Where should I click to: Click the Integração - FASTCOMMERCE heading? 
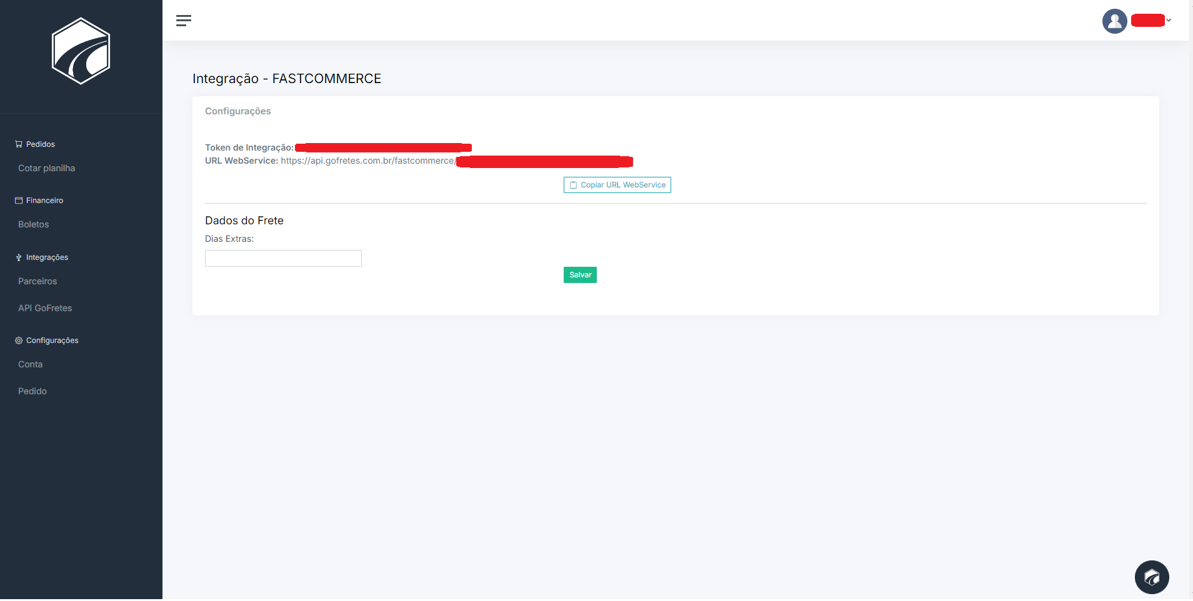pyautogui.click(x=287, y=79)
